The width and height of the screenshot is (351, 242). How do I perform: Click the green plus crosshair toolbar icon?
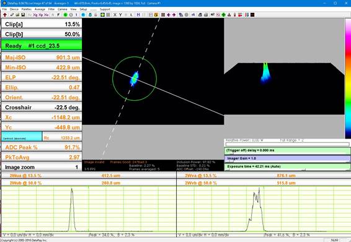point(223,15)
